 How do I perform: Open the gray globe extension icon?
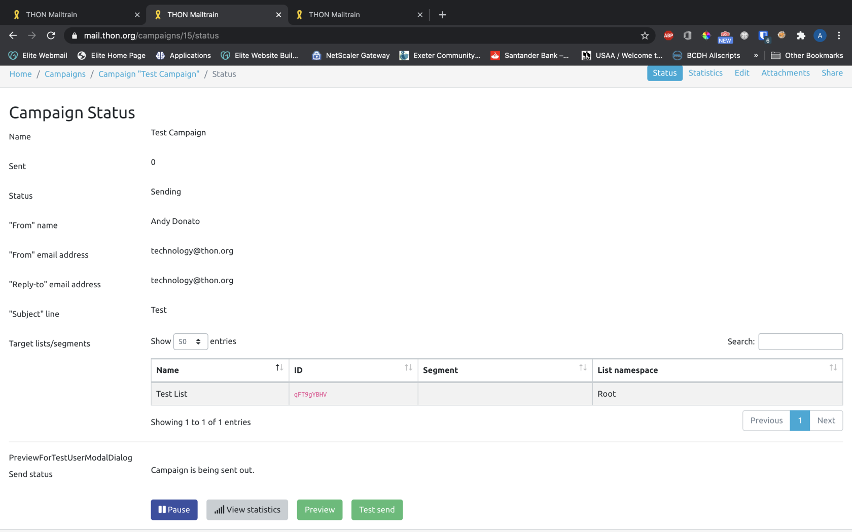click(x=744, y=35)
